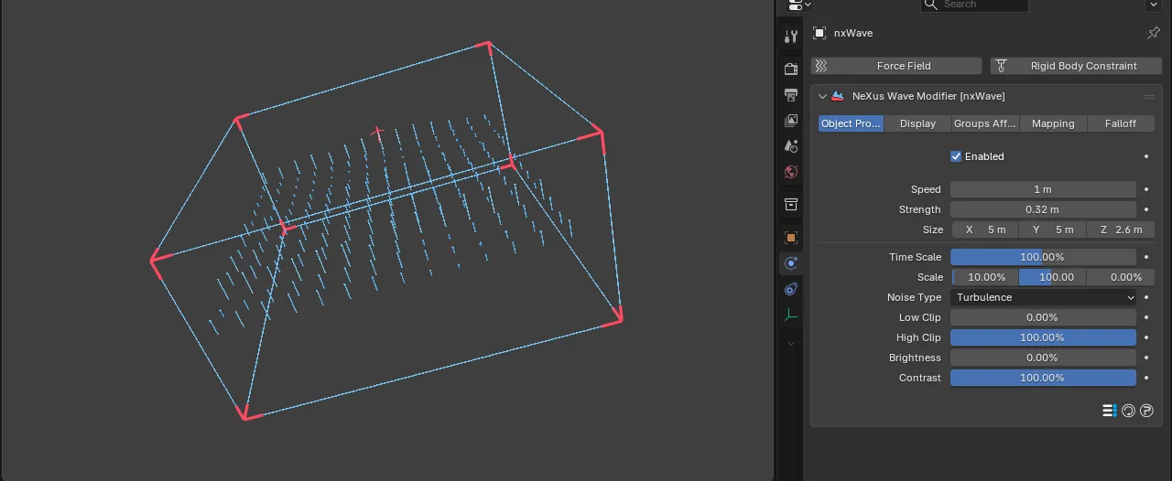Click the list-style icon at the panel's bottom
Viewport: 1172px width, 481px height.
pyautogui.click(x=1109, y=411)
